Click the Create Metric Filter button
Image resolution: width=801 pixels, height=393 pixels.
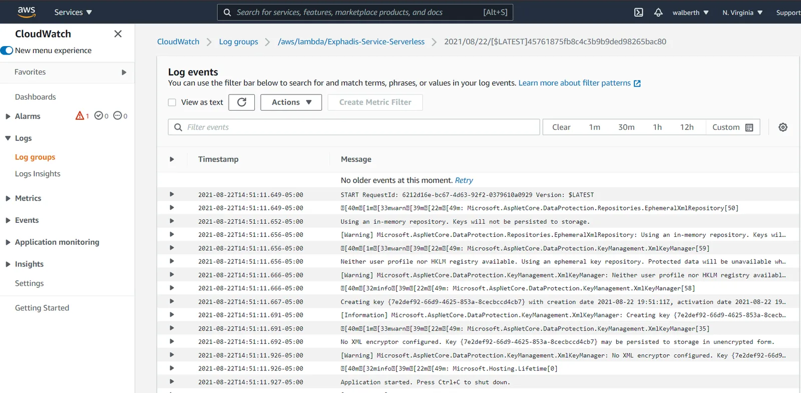point(375,102)
